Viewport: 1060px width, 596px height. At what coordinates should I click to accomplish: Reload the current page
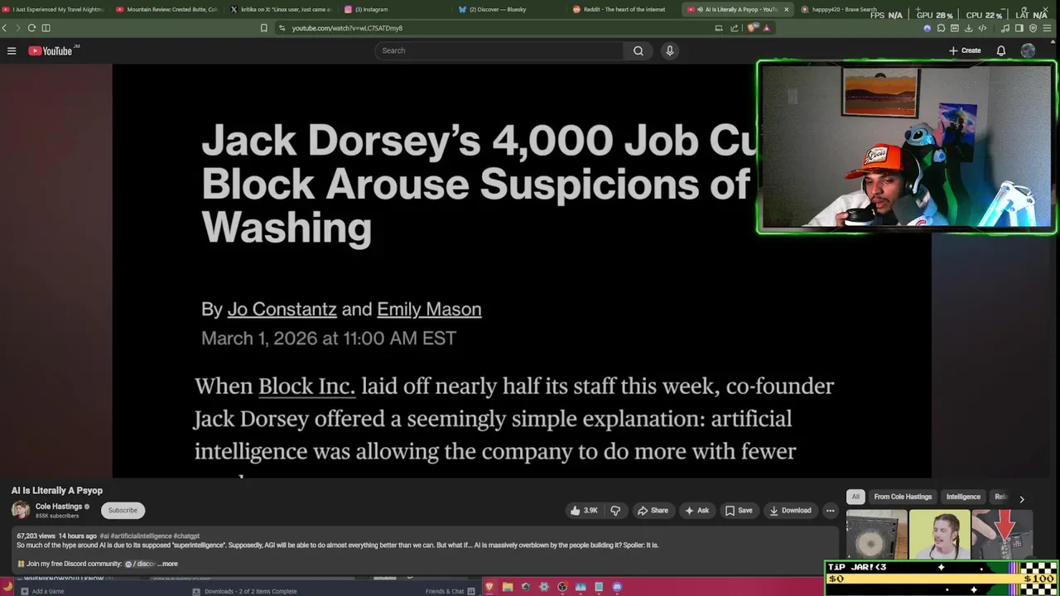click(x=31, y=27)
